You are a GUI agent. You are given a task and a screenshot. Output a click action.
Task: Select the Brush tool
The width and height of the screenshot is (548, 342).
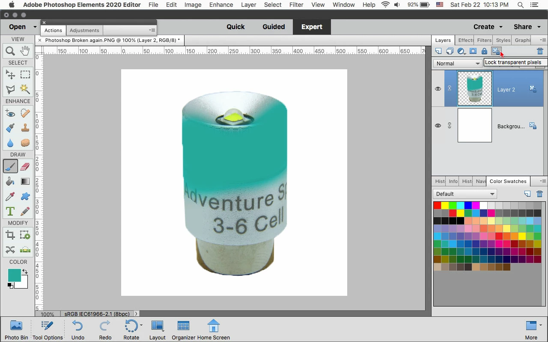click(10, 166)
